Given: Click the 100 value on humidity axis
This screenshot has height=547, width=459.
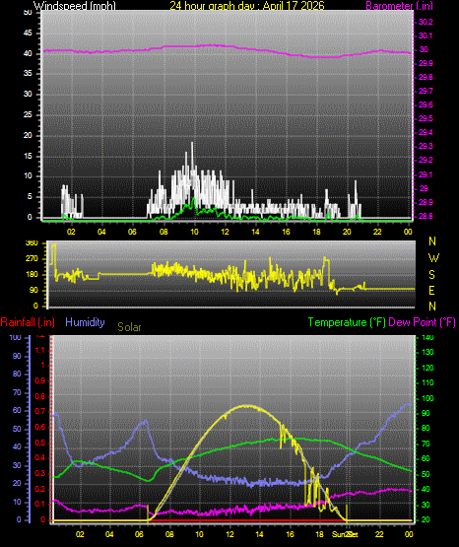Looking at the screenshot, I should 16,338.
